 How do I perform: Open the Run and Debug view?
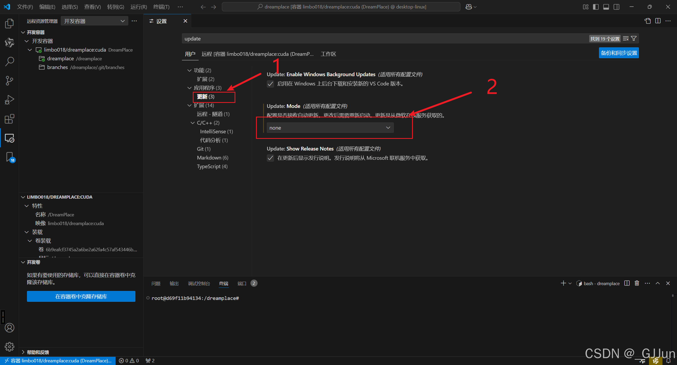pos(10,99)
